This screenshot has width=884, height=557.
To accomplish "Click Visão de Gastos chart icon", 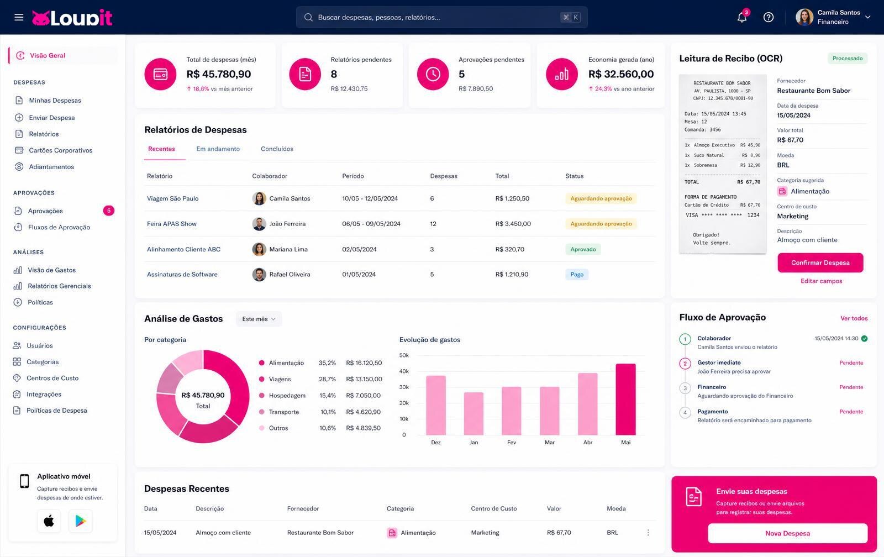I will [x=18, y=270].
